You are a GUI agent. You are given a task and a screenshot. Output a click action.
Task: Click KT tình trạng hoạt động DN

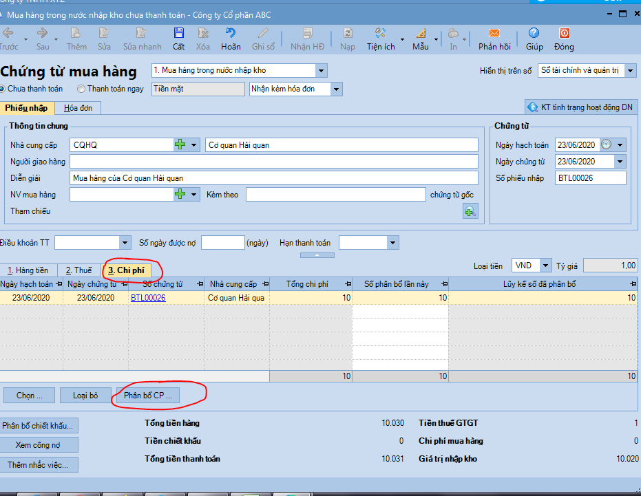click(x=581, y=107)
